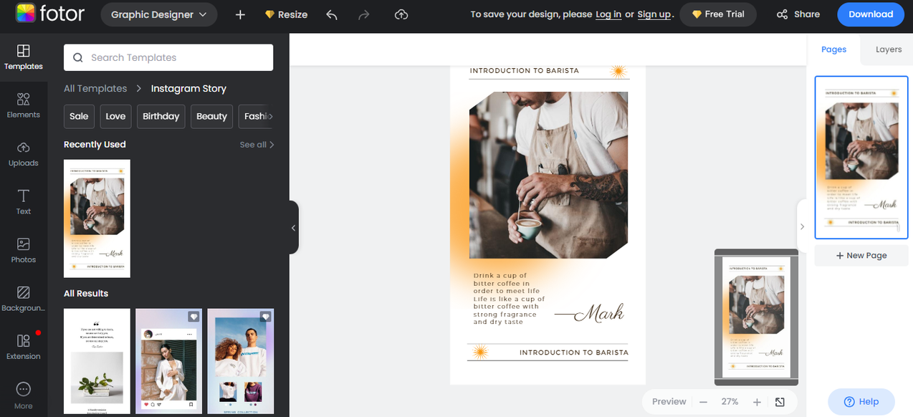Click the navigator minimap preview
Viewport: 913px width, 417px height.
[756, 317]
